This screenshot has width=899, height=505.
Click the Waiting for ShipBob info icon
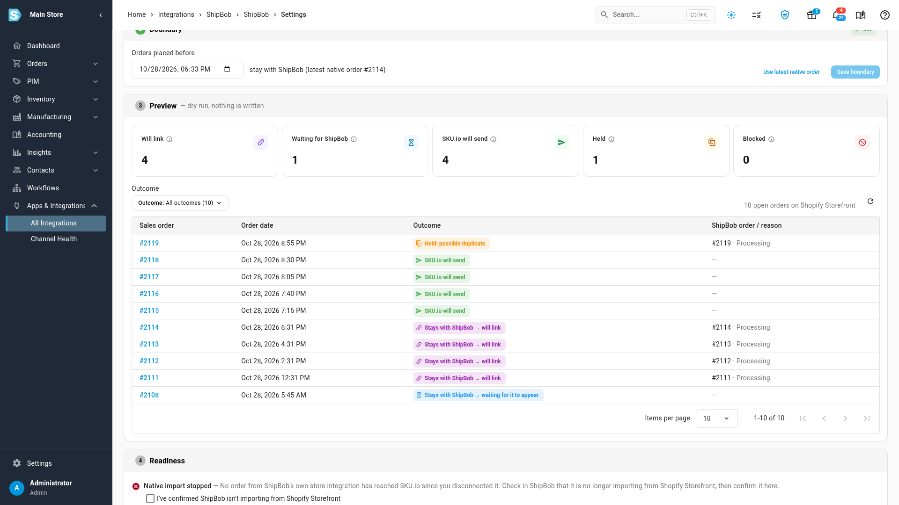[354, 139]
